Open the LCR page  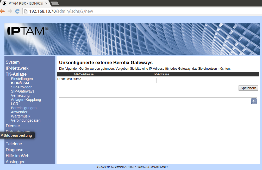15,104
